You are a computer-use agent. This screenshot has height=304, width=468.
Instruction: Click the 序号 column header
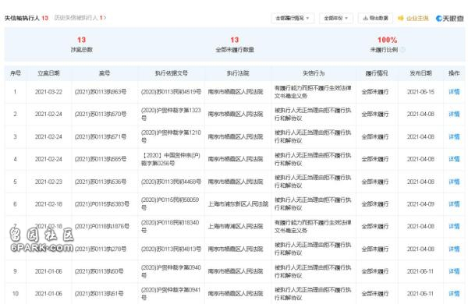tap(16, 73)
